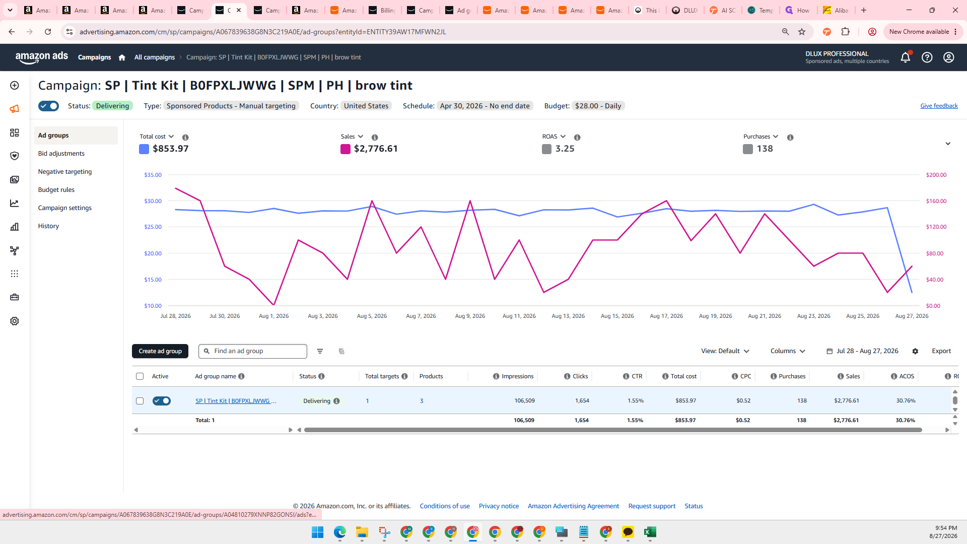Check the SP Tint Kit ad group row checkbox
Viewport: 967px width, 544px height.
[140, 401]
